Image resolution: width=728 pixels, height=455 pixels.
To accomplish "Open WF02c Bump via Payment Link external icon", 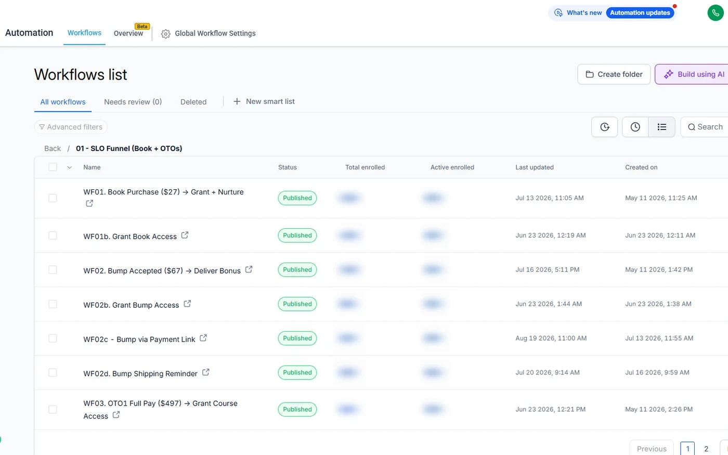I will click(x=203, y=338).
